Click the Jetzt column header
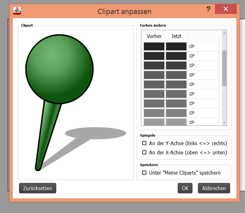Viewport: 245px width, 213px height. [x=176, y=36]
